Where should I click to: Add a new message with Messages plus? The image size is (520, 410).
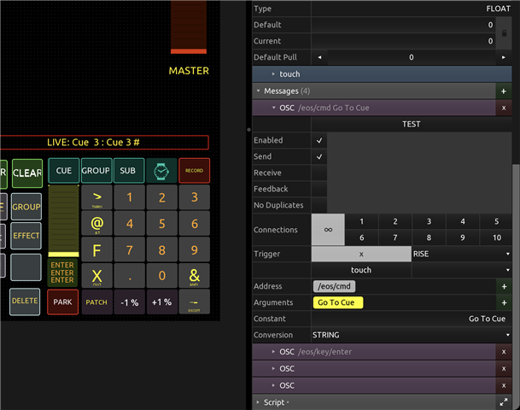[504, 91]
